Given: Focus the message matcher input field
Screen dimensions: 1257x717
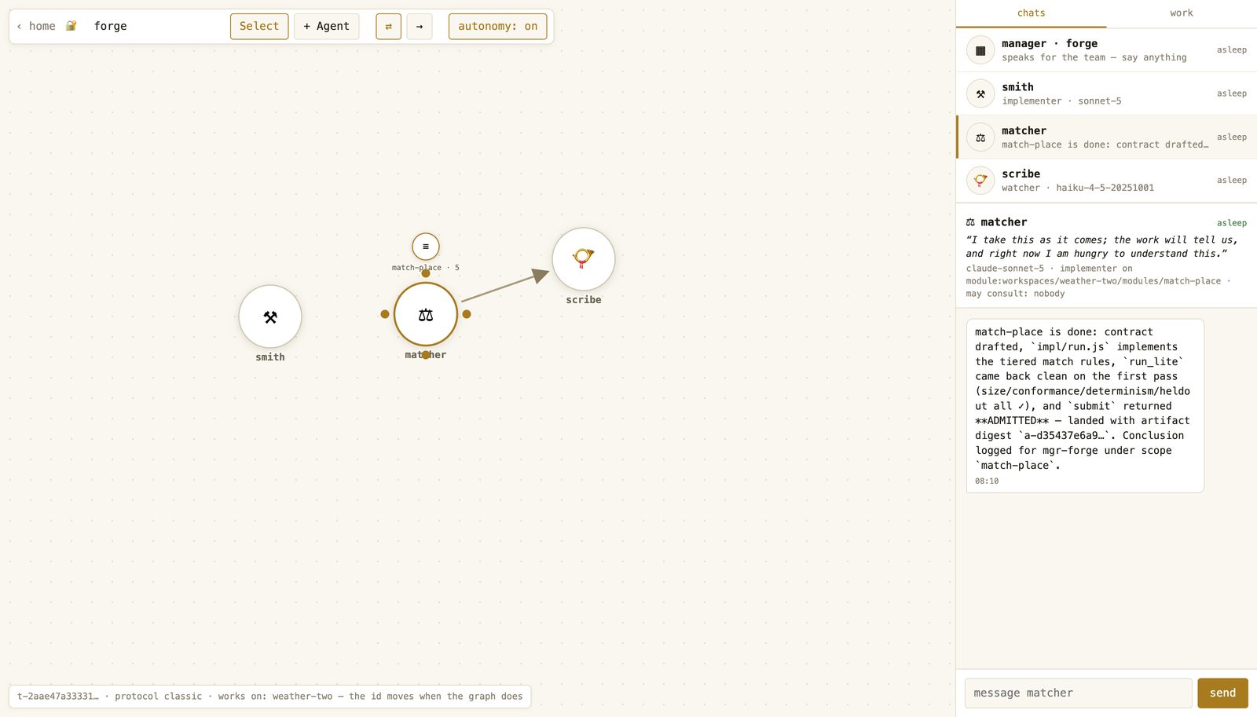Looking at the screenshot, I should point(1079,693).
